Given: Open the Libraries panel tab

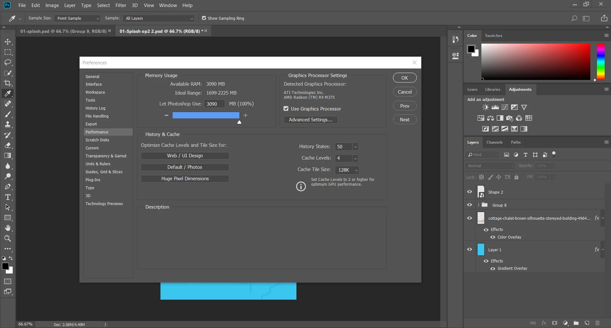Looking at the screenshot, I should coord(493,89).
